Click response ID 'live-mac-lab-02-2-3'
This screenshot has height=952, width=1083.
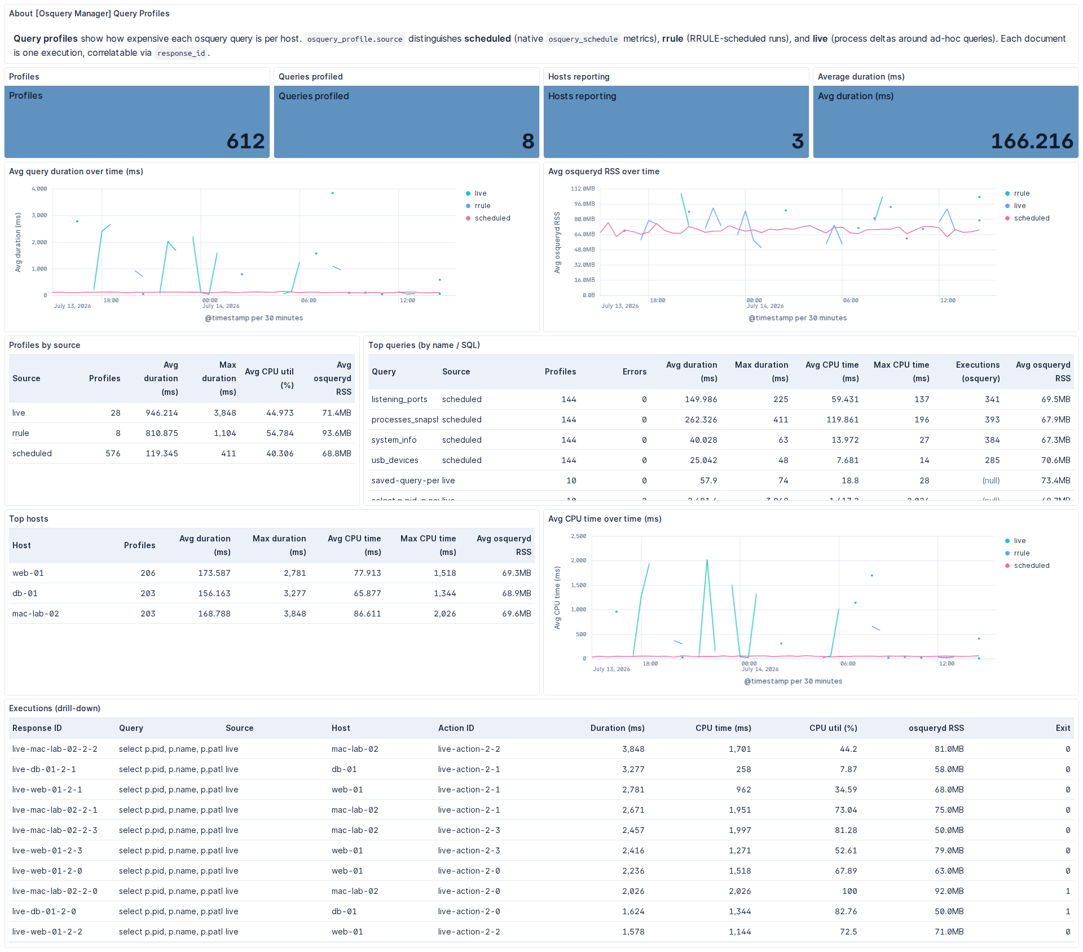pyautogui.click(x=55, y=830)
